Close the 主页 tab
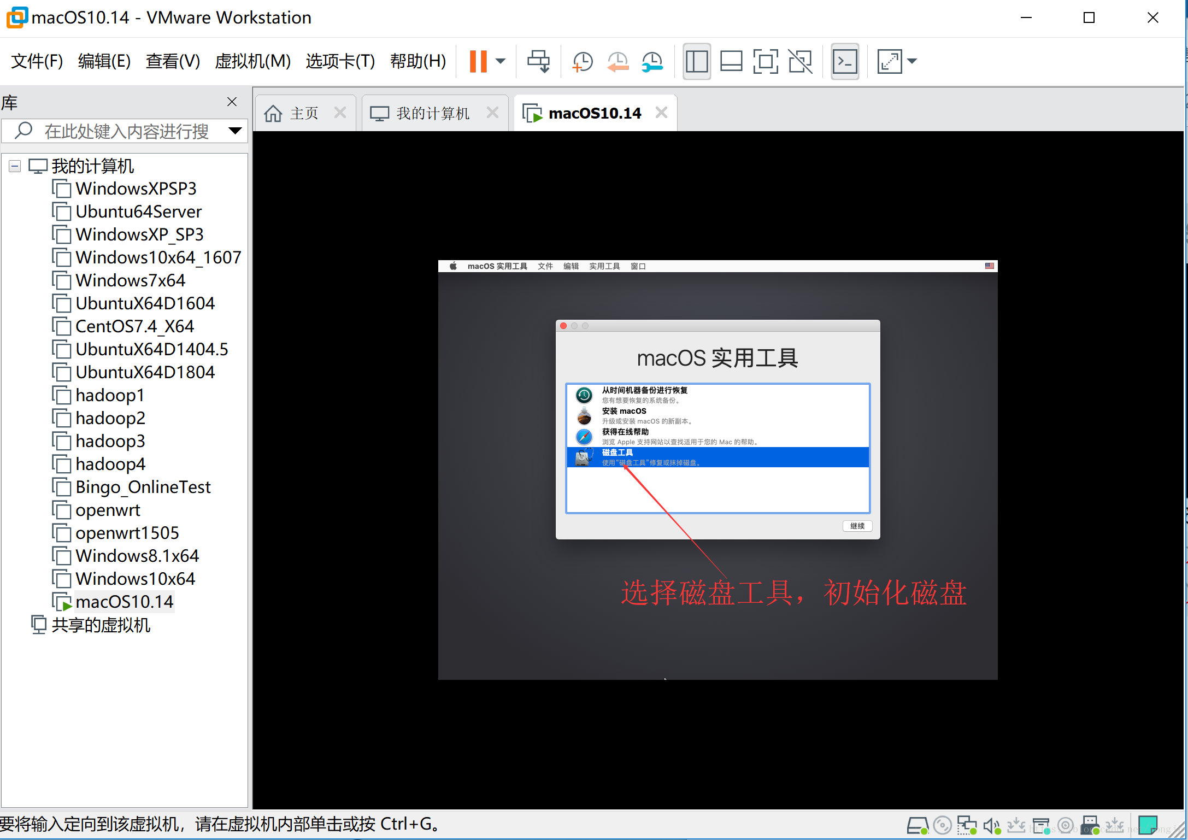This screenshot has width=1188, height=840. pyautogui.click(x=340, y=113)
